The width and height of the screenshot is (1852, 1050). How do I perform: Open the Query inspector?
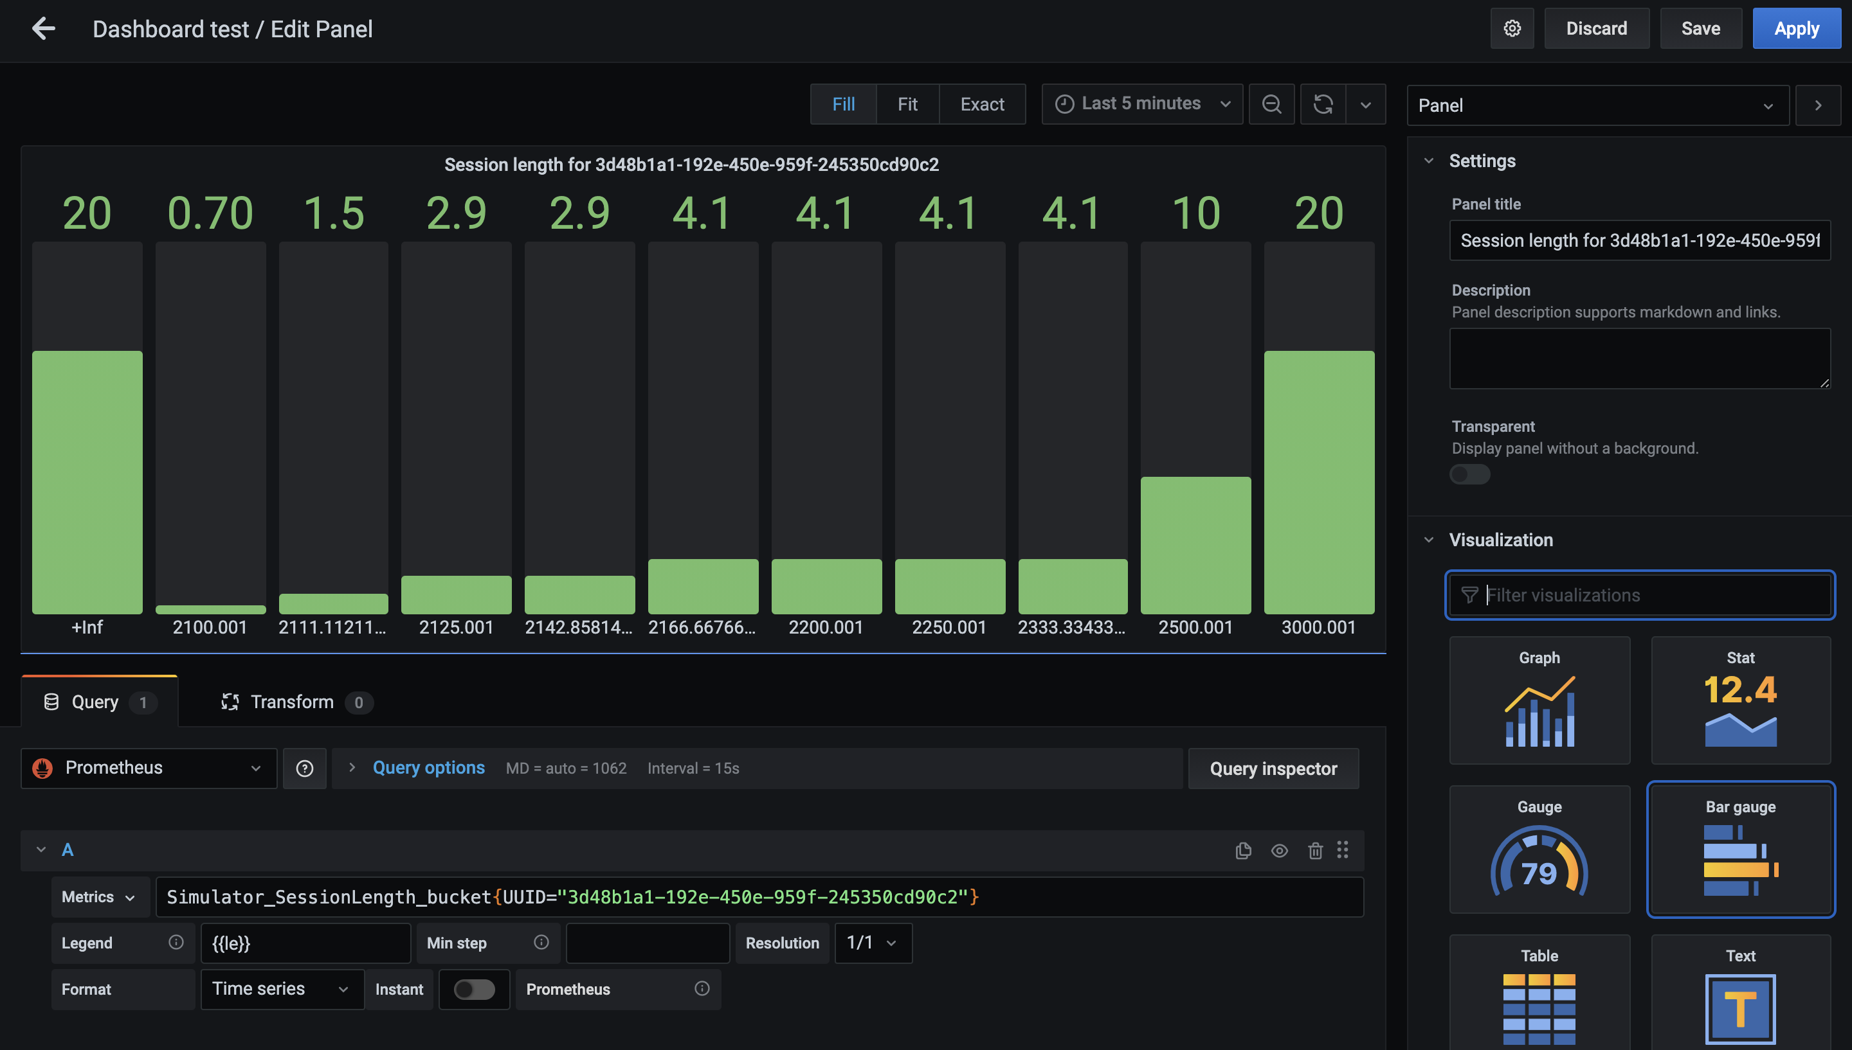tap(1273, 769)
